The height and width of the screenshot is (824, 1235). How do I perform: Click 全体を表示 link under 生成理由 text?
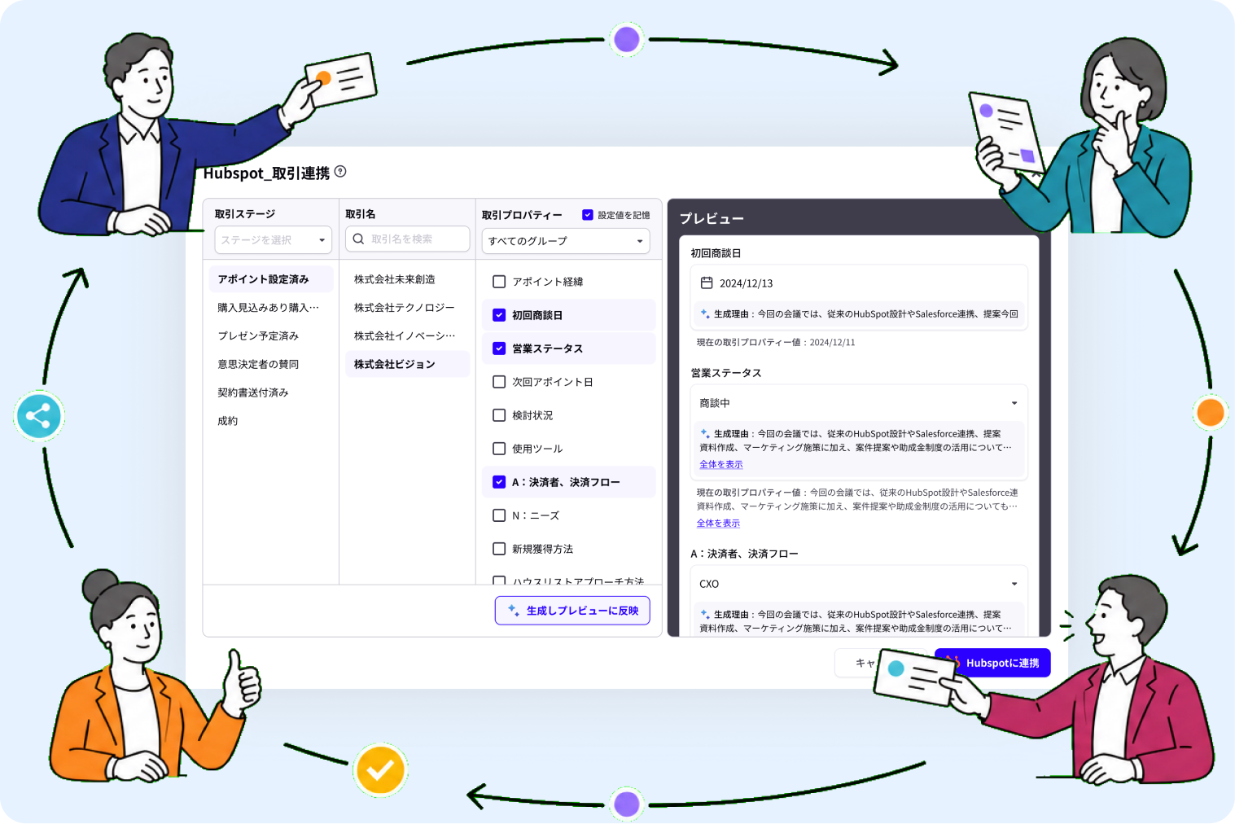(721, 464)
